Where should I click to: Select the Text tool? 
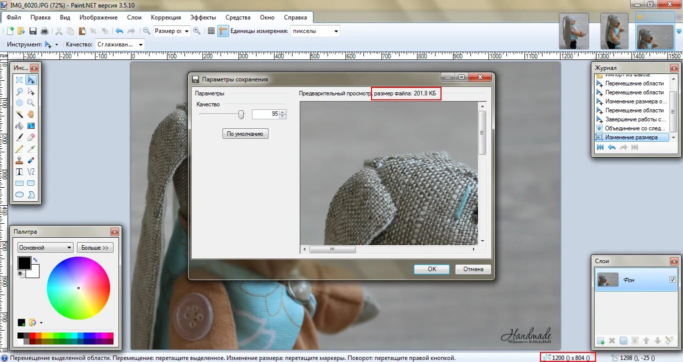pyautogui.click(x=19, y=172)
